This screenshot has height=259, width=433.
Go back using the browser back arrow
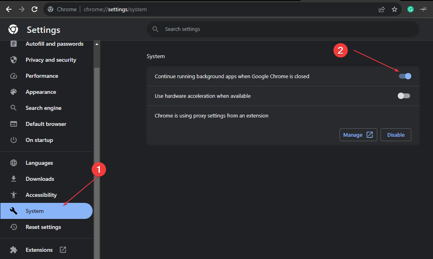pos(9,9)
